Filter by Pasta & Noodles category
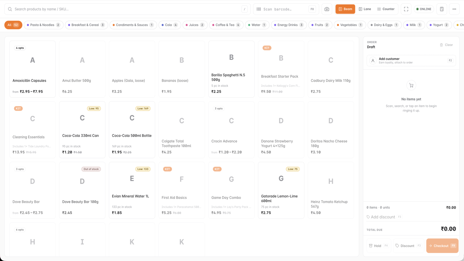464x261 pixels. point(43,25)
